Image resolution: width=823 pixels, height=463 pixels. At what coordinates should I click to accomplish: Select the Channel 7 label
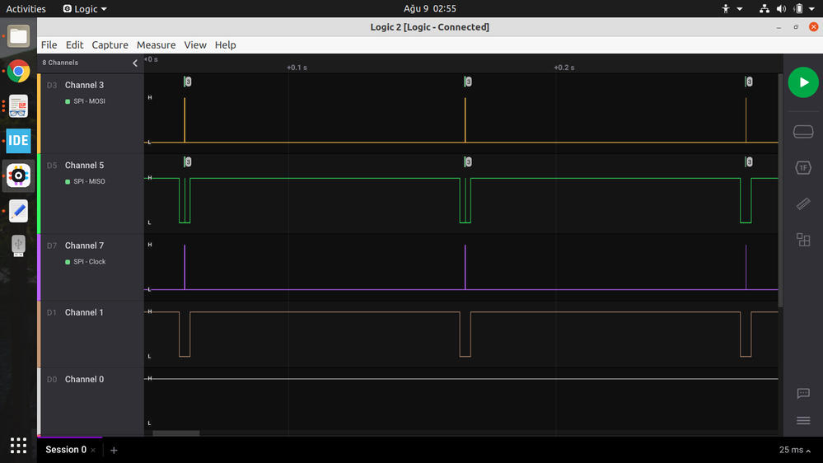pyautogui.click(x=84, y=246)
